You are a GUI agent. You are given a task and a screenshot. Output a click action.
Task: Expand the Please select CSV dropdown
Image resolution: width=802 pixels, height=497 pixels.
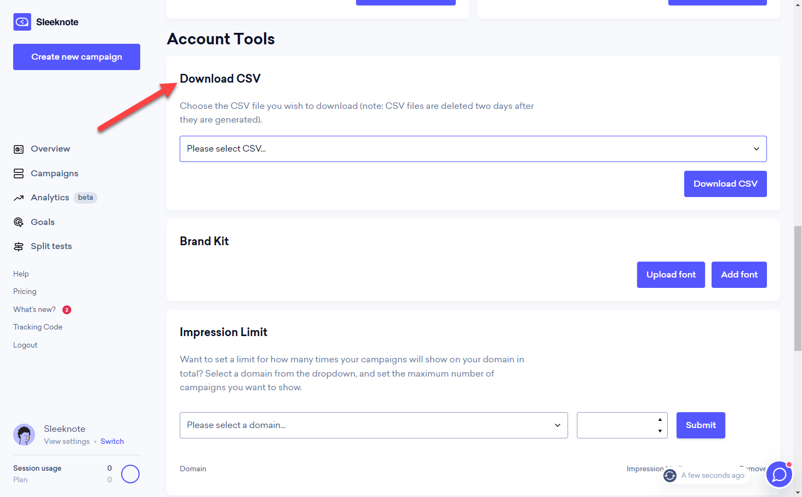pos(473,149)
